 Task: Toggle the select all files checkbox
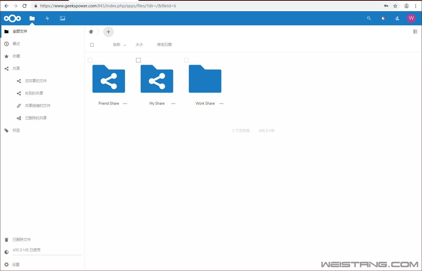(92, 45)
